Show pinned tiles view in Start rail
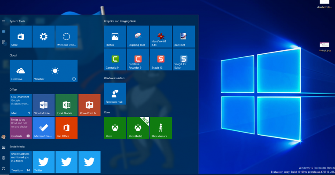 coord(4,31)
